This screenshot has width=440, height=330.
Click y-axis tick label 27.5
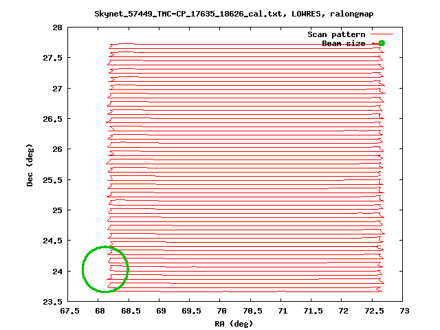[52, 58]
